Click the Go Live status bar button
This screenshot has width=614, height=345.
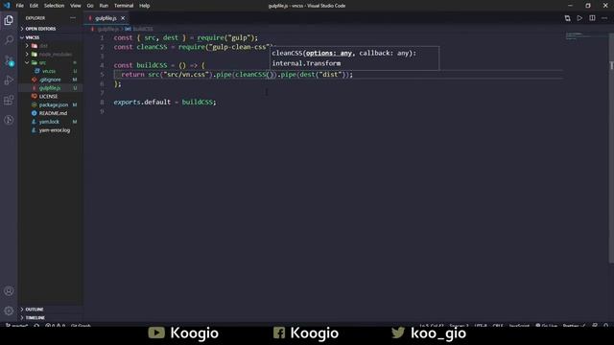tap(546, 325)
